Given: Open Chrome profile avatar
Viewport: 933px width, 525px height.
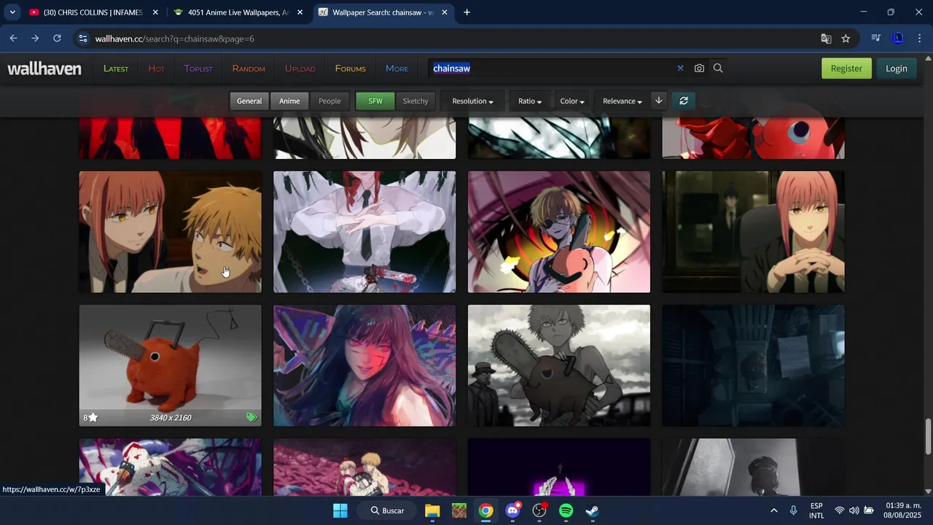Looking at the screenshot, I should [898, 39].
